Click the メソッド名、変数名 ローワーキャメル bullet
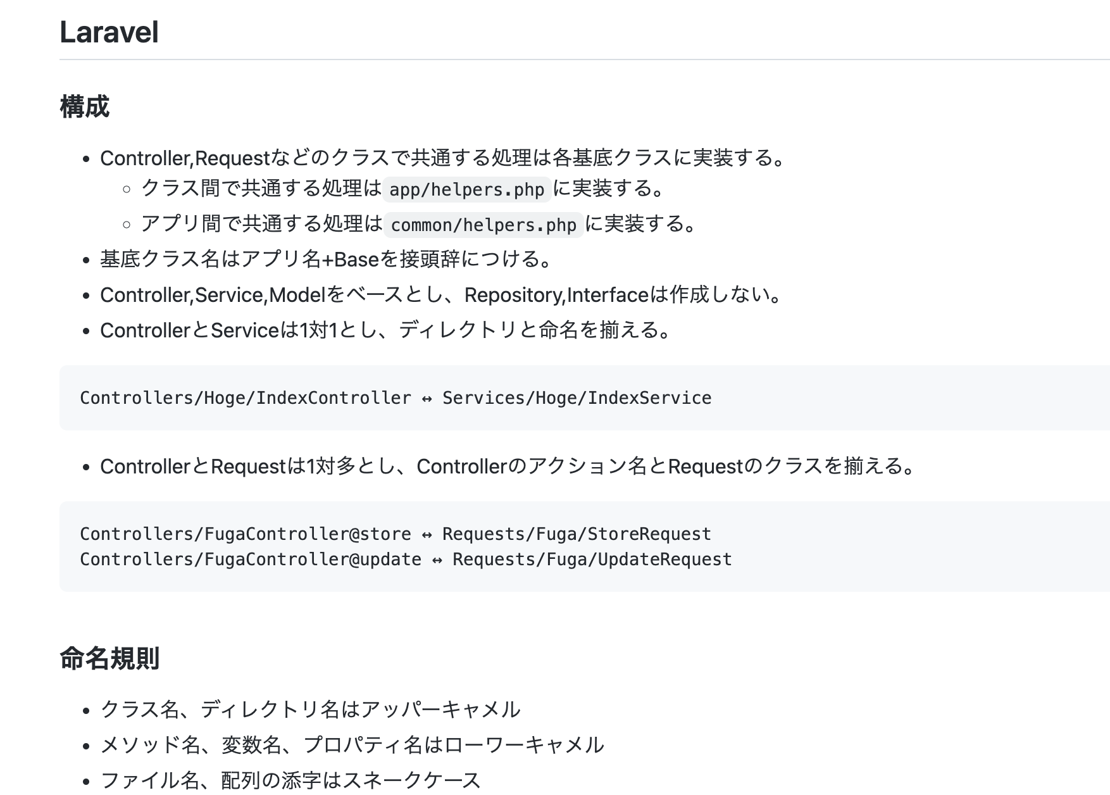The width and height of the screenshot is (1110, 795). (352, 745)
